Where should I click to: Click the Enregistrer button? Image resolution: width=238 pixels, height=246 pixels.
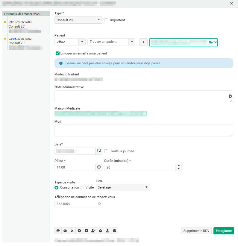pos(224,231)
